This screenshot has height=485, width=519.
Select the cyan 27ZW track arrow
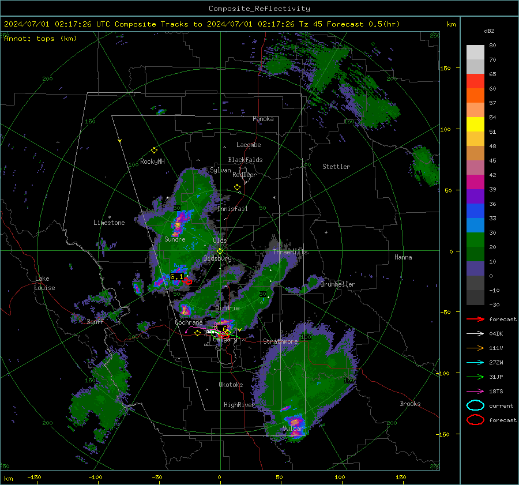475,362
